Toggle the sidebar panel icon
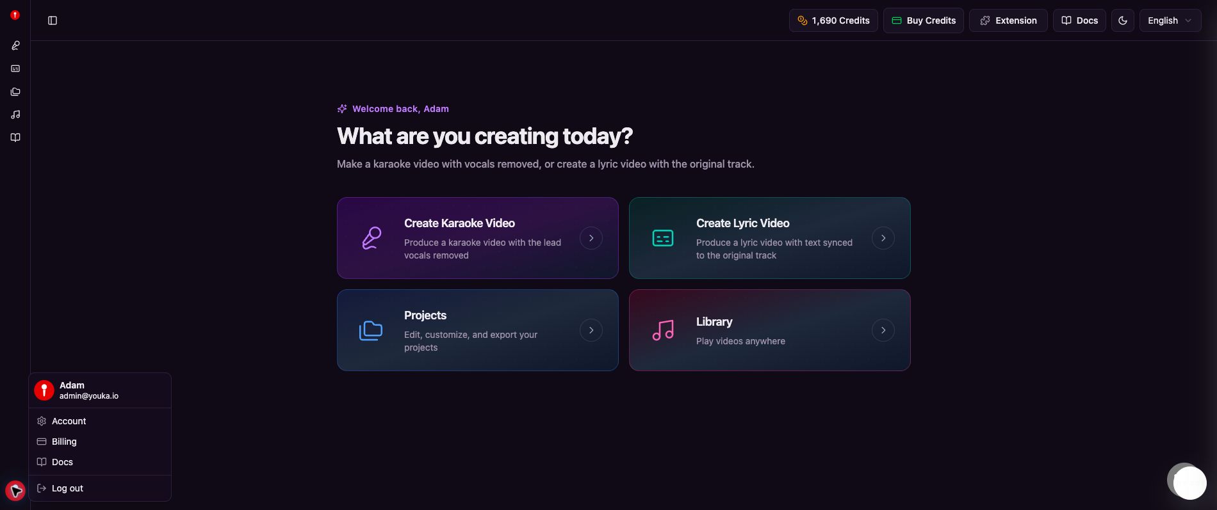 (x=53, y=20)
